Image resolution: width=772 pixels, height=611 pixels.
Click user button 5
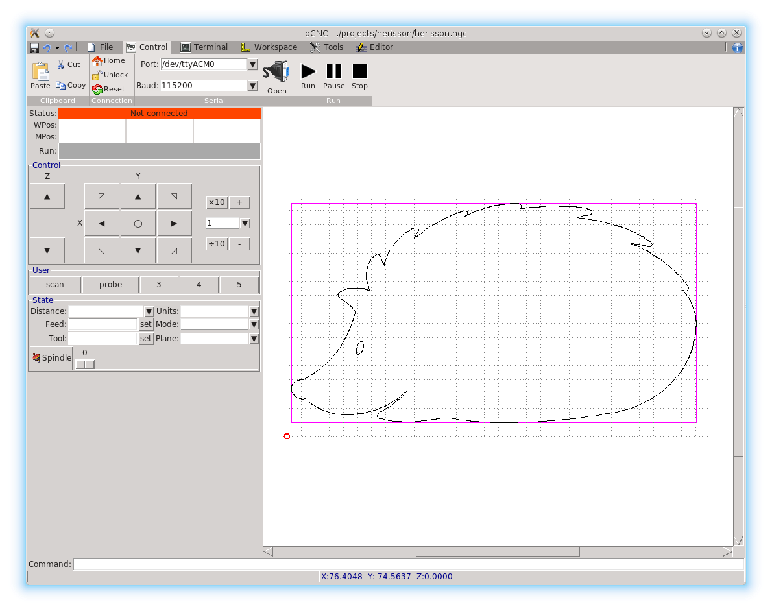click(239, 285)
